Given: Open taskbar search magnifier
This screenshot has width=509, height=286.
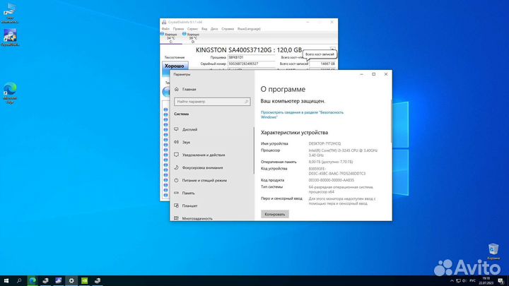Looking at the screenshot, I should pyautogui.click(x=19, y=281).
